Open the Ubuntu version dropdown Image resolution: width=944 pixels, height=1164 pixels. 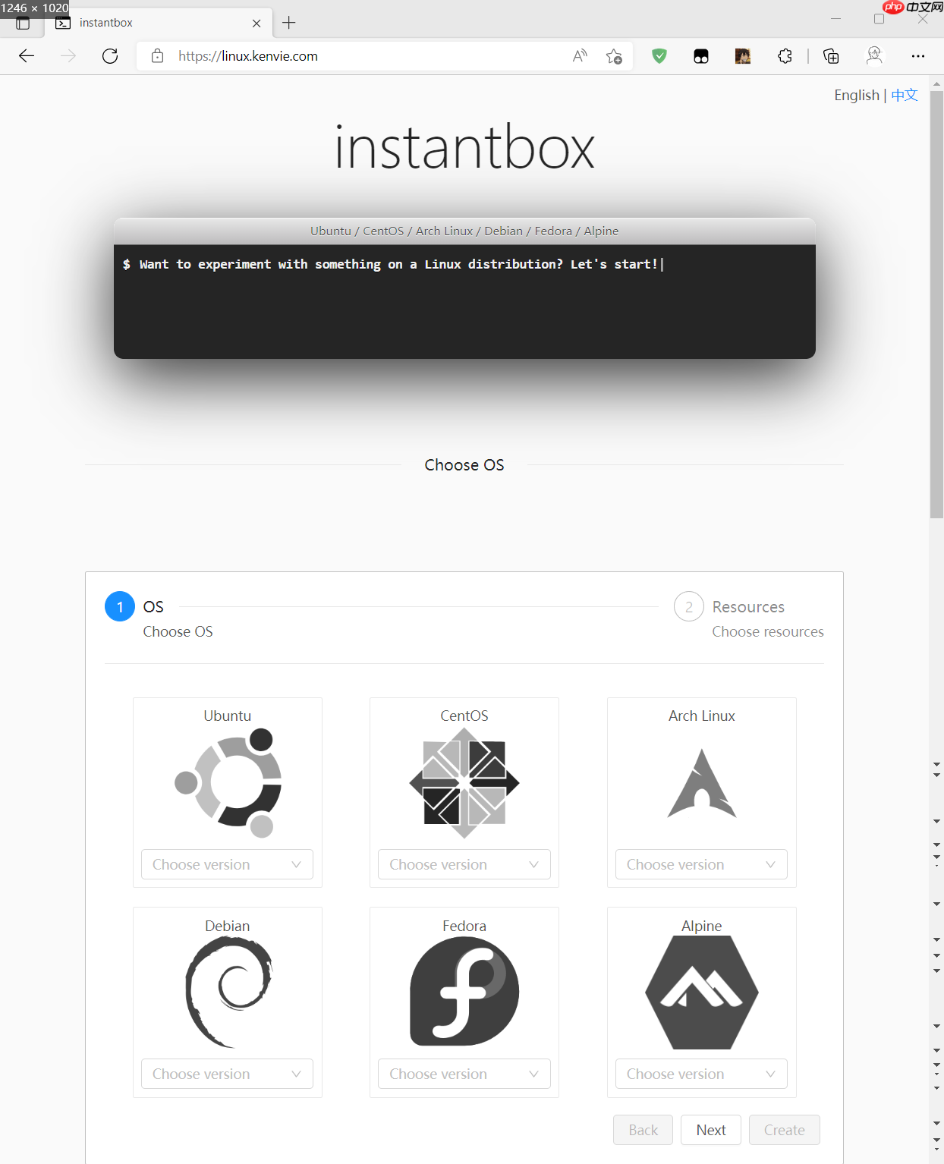point(227,864)
